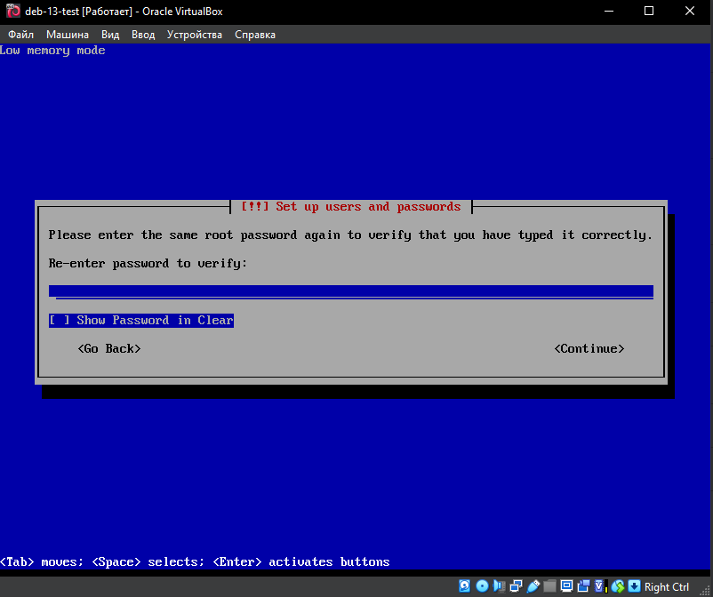Open the Ввод menu
The height and width of the screenshot is (597, 713).
click(143, 35)
